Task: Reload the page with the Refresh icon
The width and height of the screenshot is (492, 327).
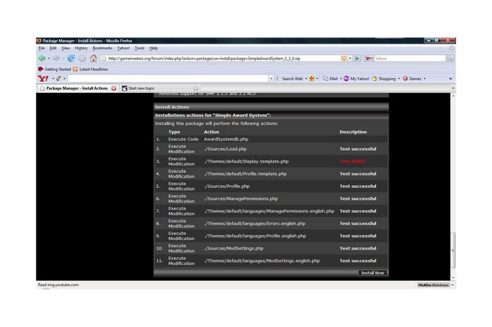Action: point(71,58)
